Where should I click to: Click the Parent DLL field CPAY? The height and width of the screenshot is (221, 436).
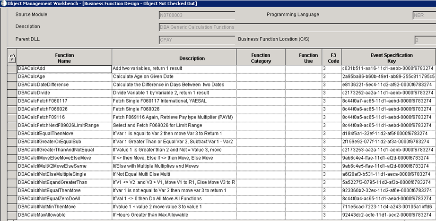pyautogui.click(x=197, y=40)
